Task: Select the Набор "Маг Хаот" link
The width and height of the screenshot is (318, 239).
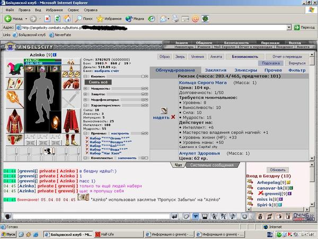Action: (x=105, y=153)
